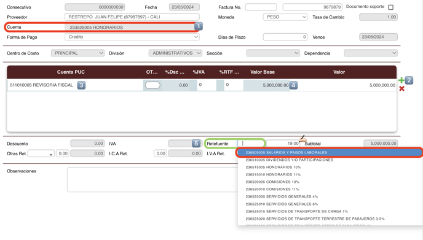Open the Dependencia dropdown
The image size is (423, 240).
click(371, 53)
